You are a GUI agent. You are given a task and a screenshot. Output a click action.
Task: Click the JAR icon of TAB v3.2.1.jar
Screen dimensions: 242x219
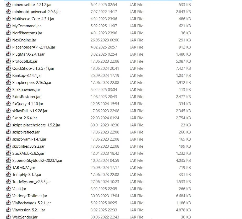(x=8, y=167)
